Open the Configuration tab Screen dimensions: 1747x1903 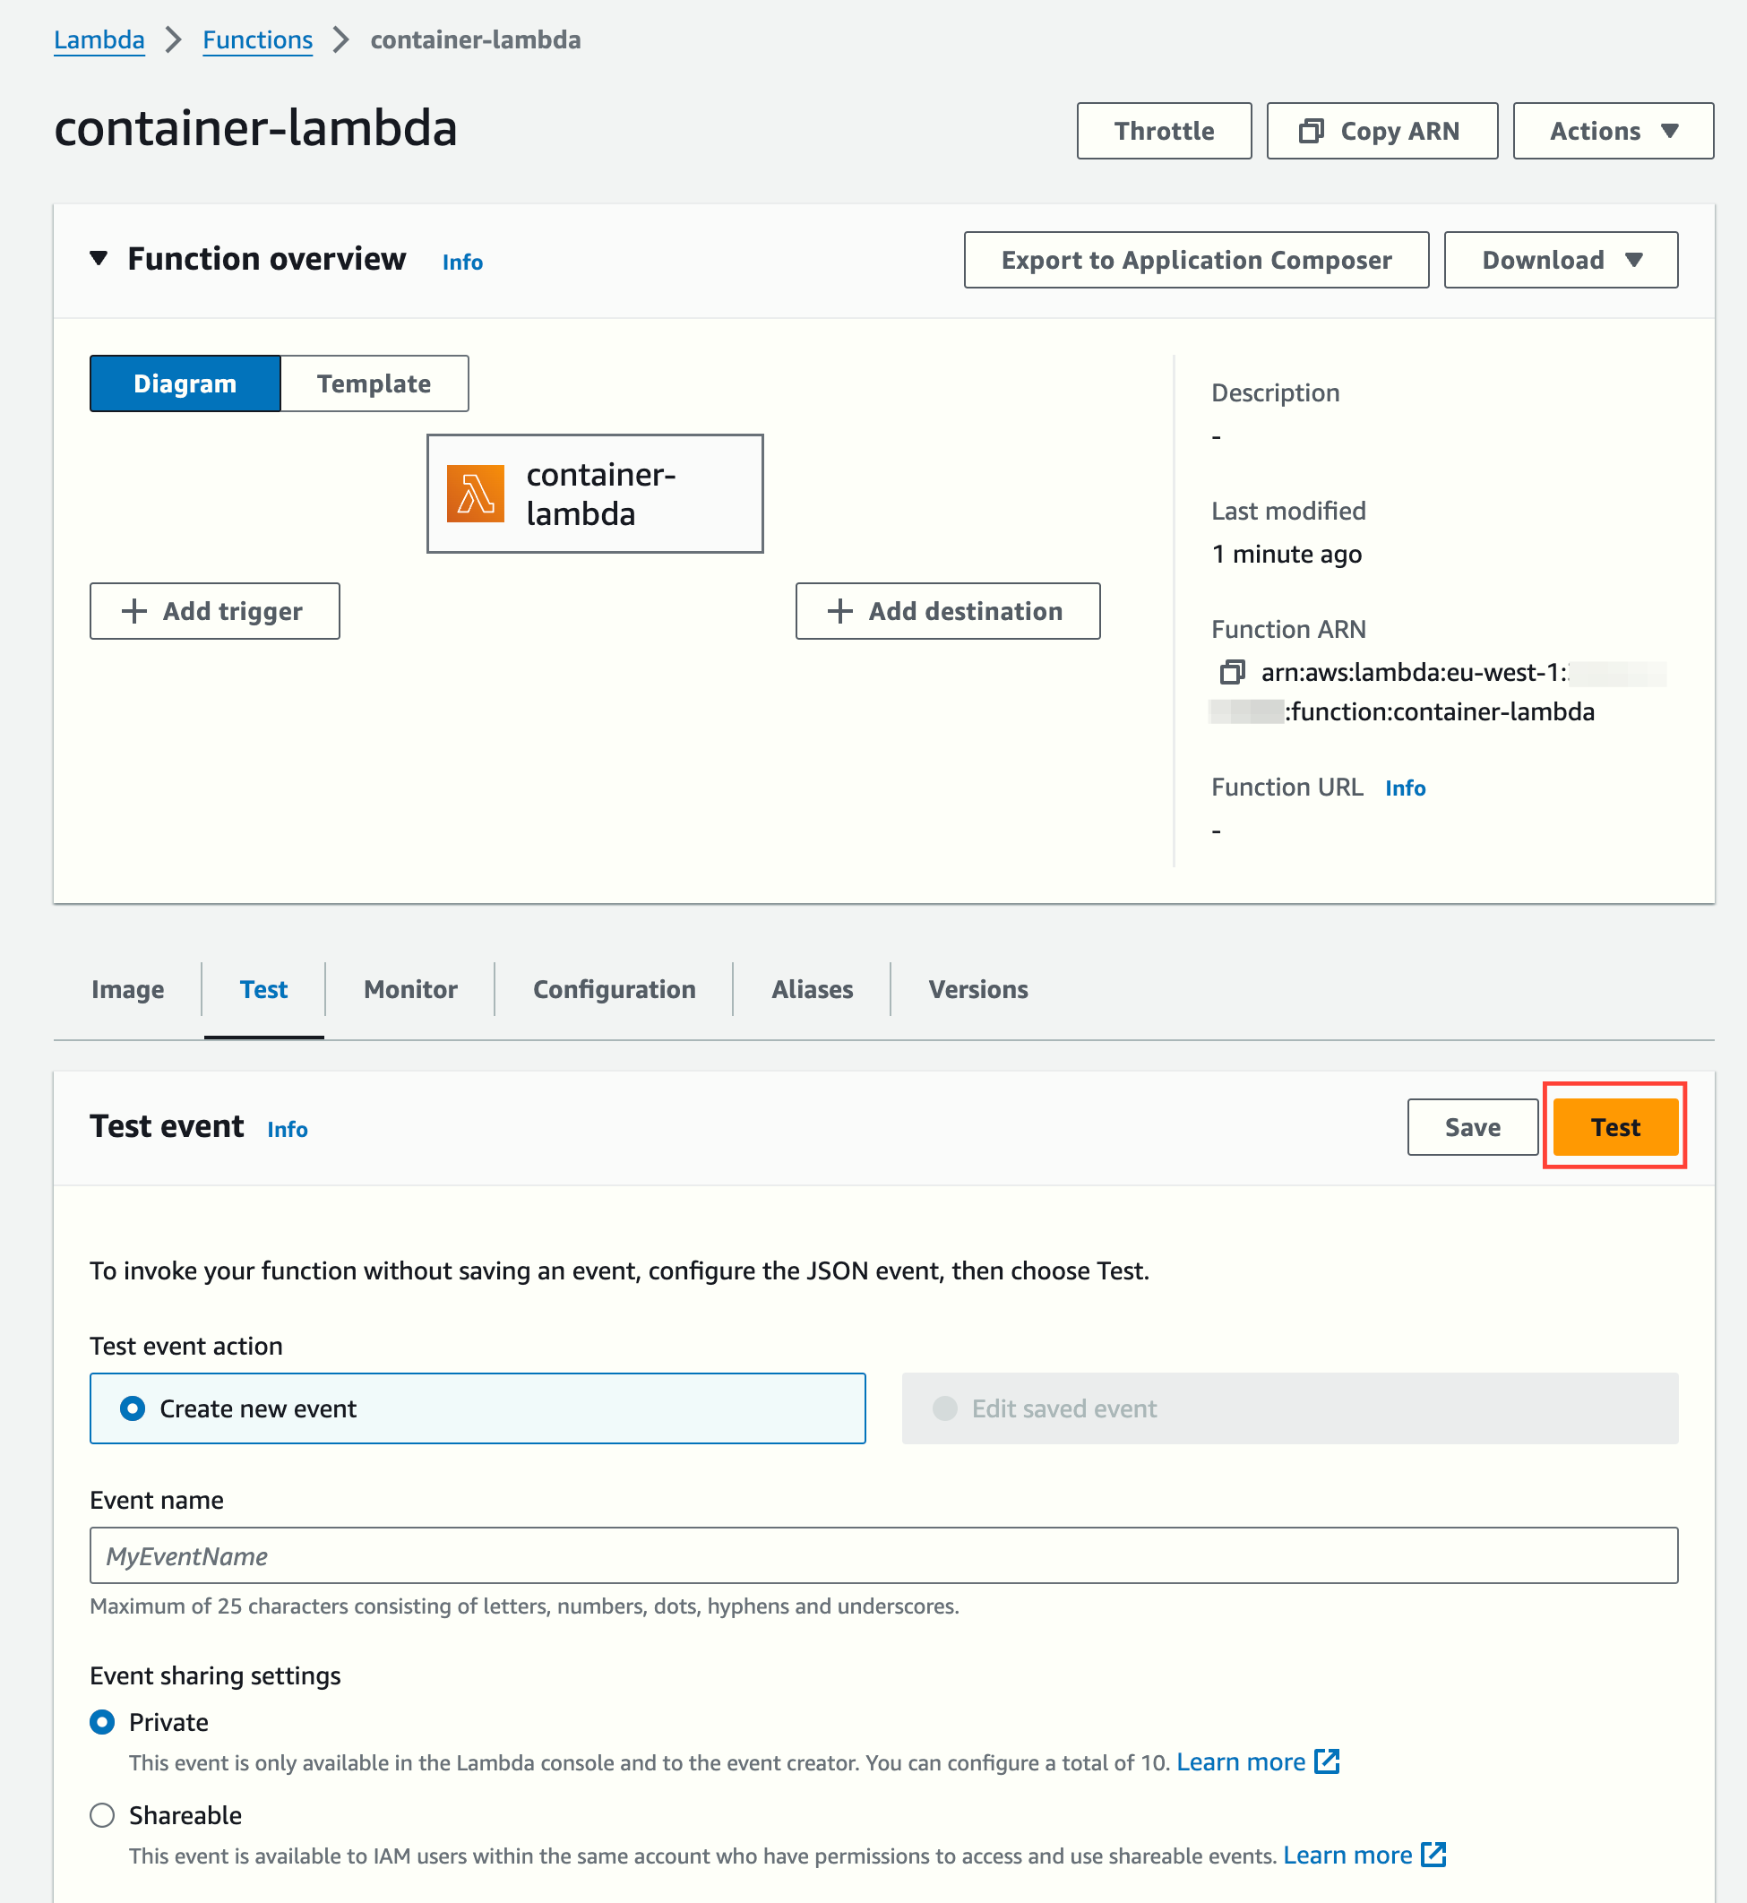pos(614,989)
